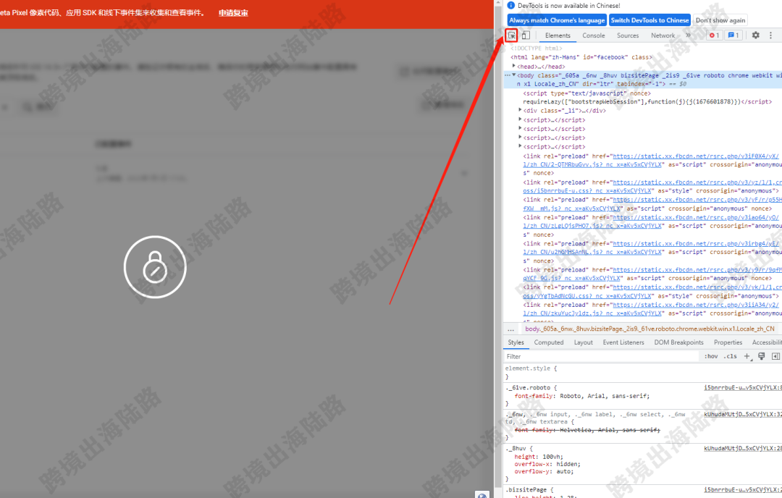Show the computed styles sidebar icon

775,356
